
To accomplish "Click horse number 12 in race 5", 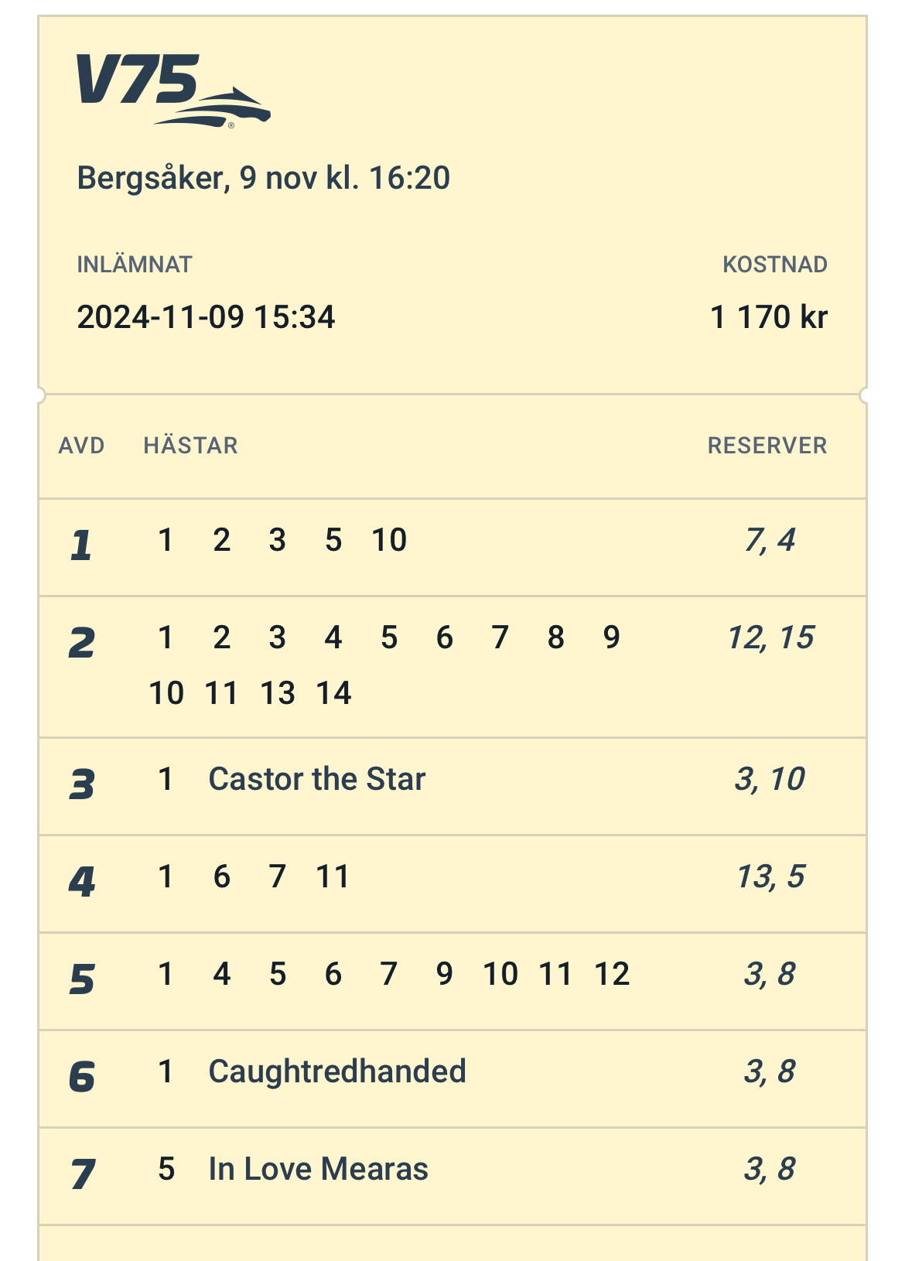I will [x=612, y=974].
